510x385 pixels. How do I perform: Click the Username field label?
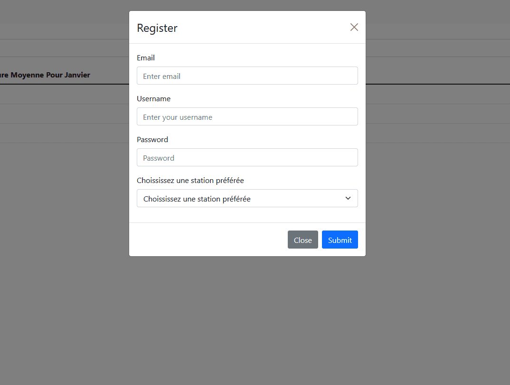click(153, 98)
